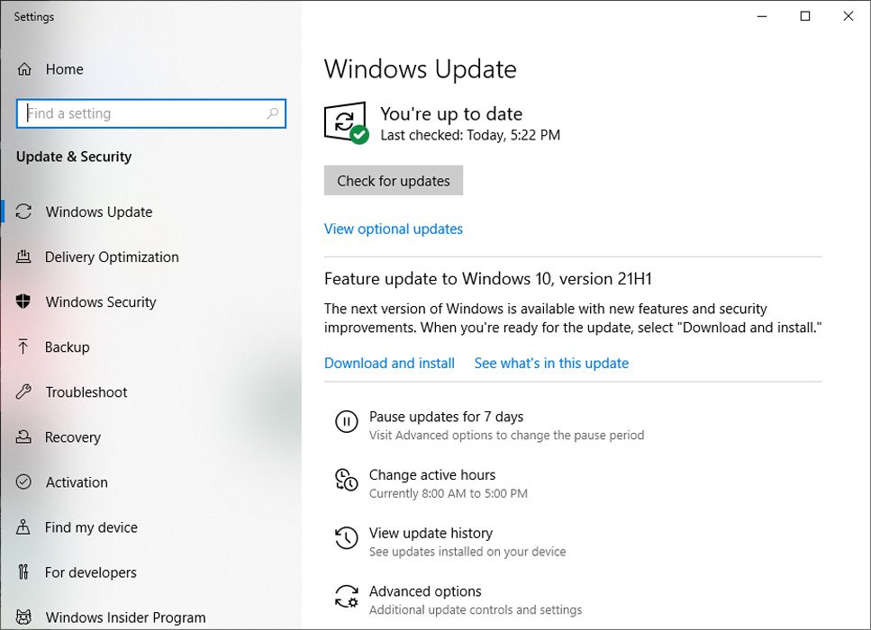871x630 pixels.
Task: Open Windows Security section
Action: (x=101, y=302)
